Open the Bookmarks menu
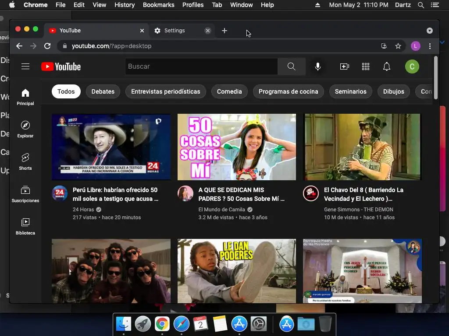This screenshot has height=336, width=449. (x=159, y=5)
